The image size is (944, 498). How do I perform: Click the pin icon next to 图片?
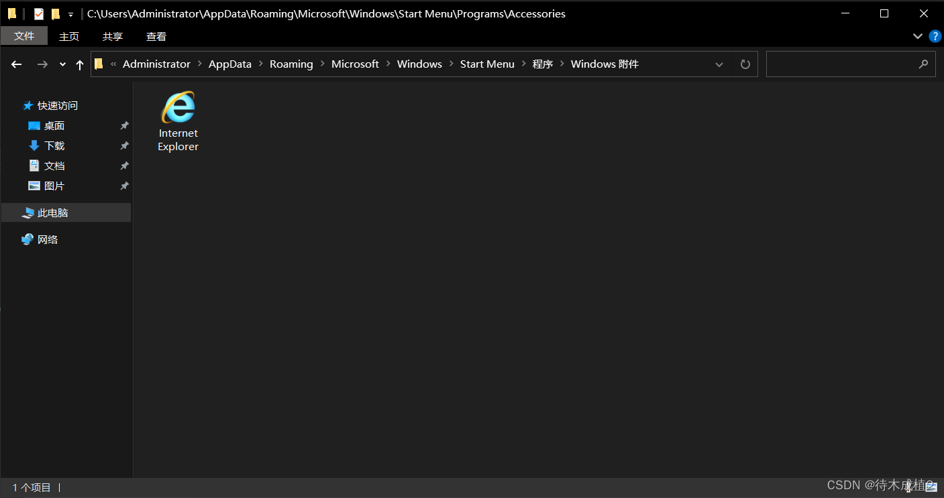point(124,186)
